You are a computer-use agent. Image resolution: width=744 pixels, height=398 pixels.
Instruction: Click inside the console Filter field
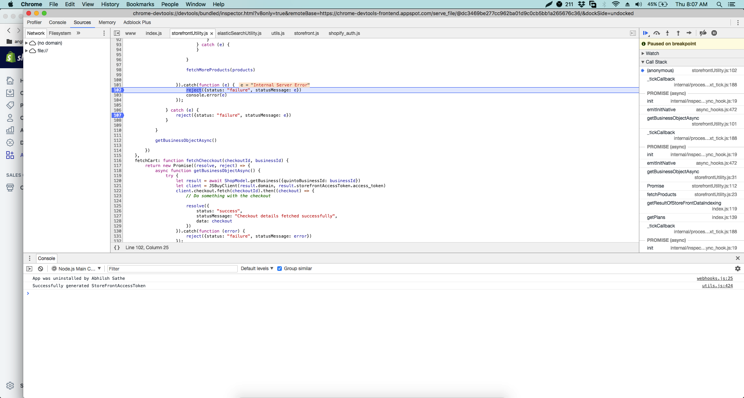click(x=172, y=268)
